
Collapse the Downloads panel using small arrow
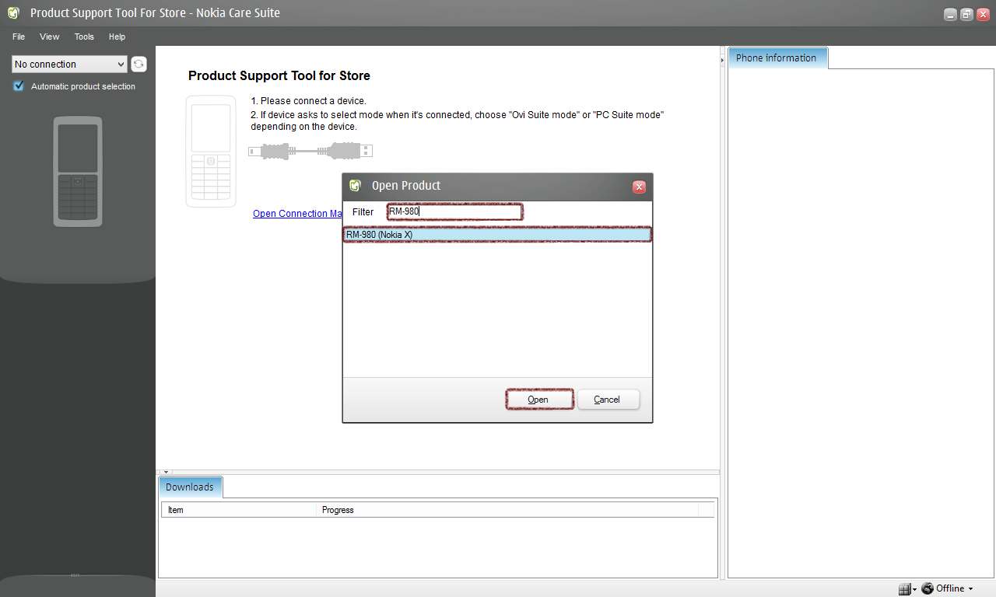point(166,472)
